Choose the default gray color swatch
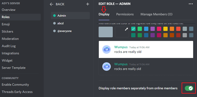The image size is (197, 97). 106,32
